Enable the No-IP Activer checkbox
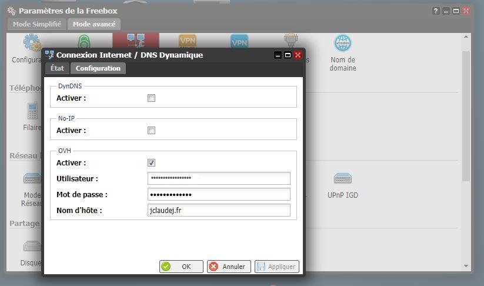484x286 pixels. (x=151, y=130)
